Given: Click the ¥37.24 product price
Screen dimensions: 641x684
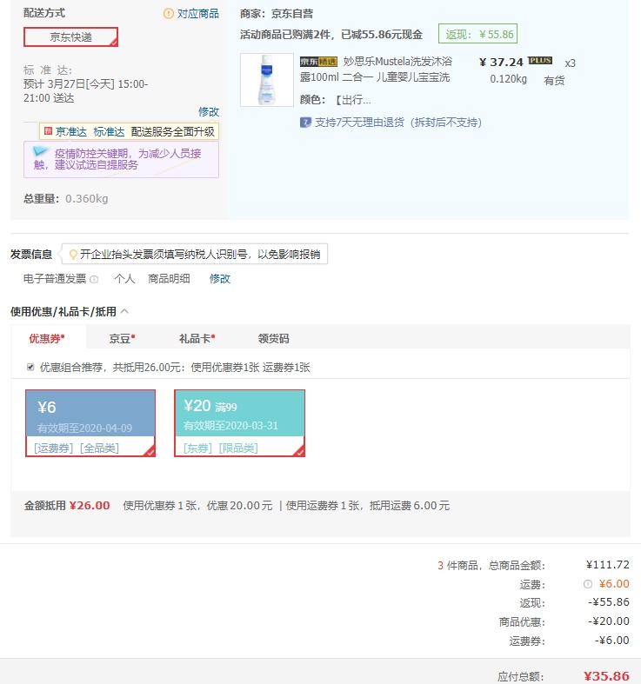Looking at the screenshot, I should click(501, 63).
